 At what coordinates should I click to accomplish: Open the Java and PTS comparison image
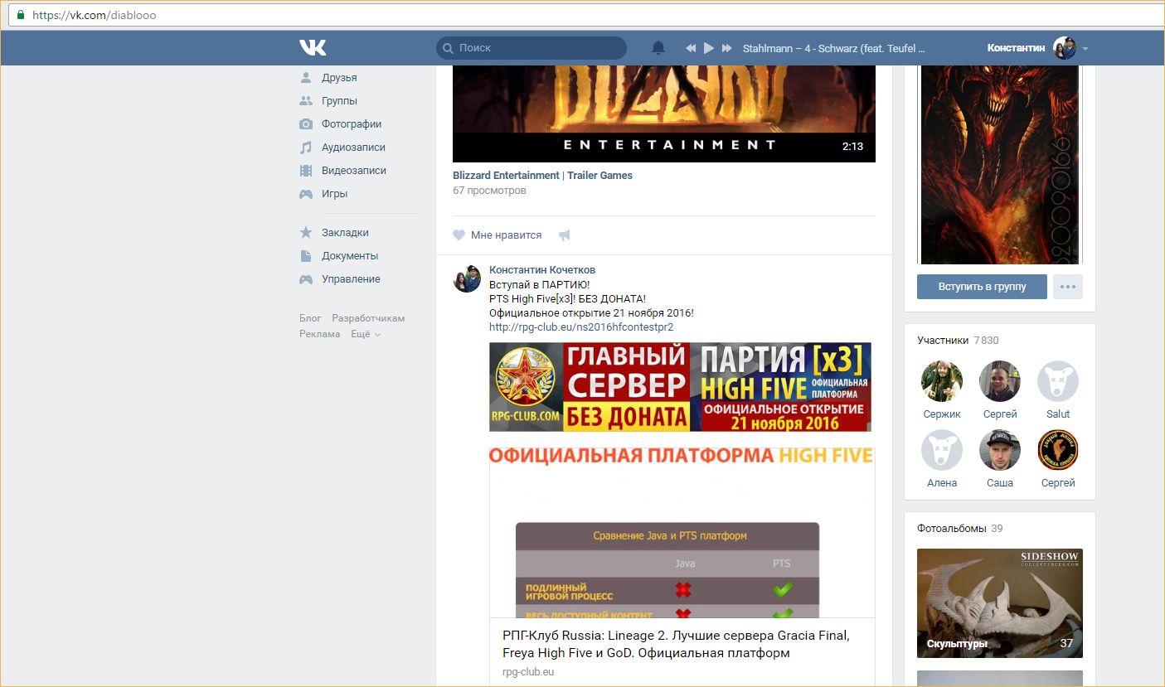point(682,533)
